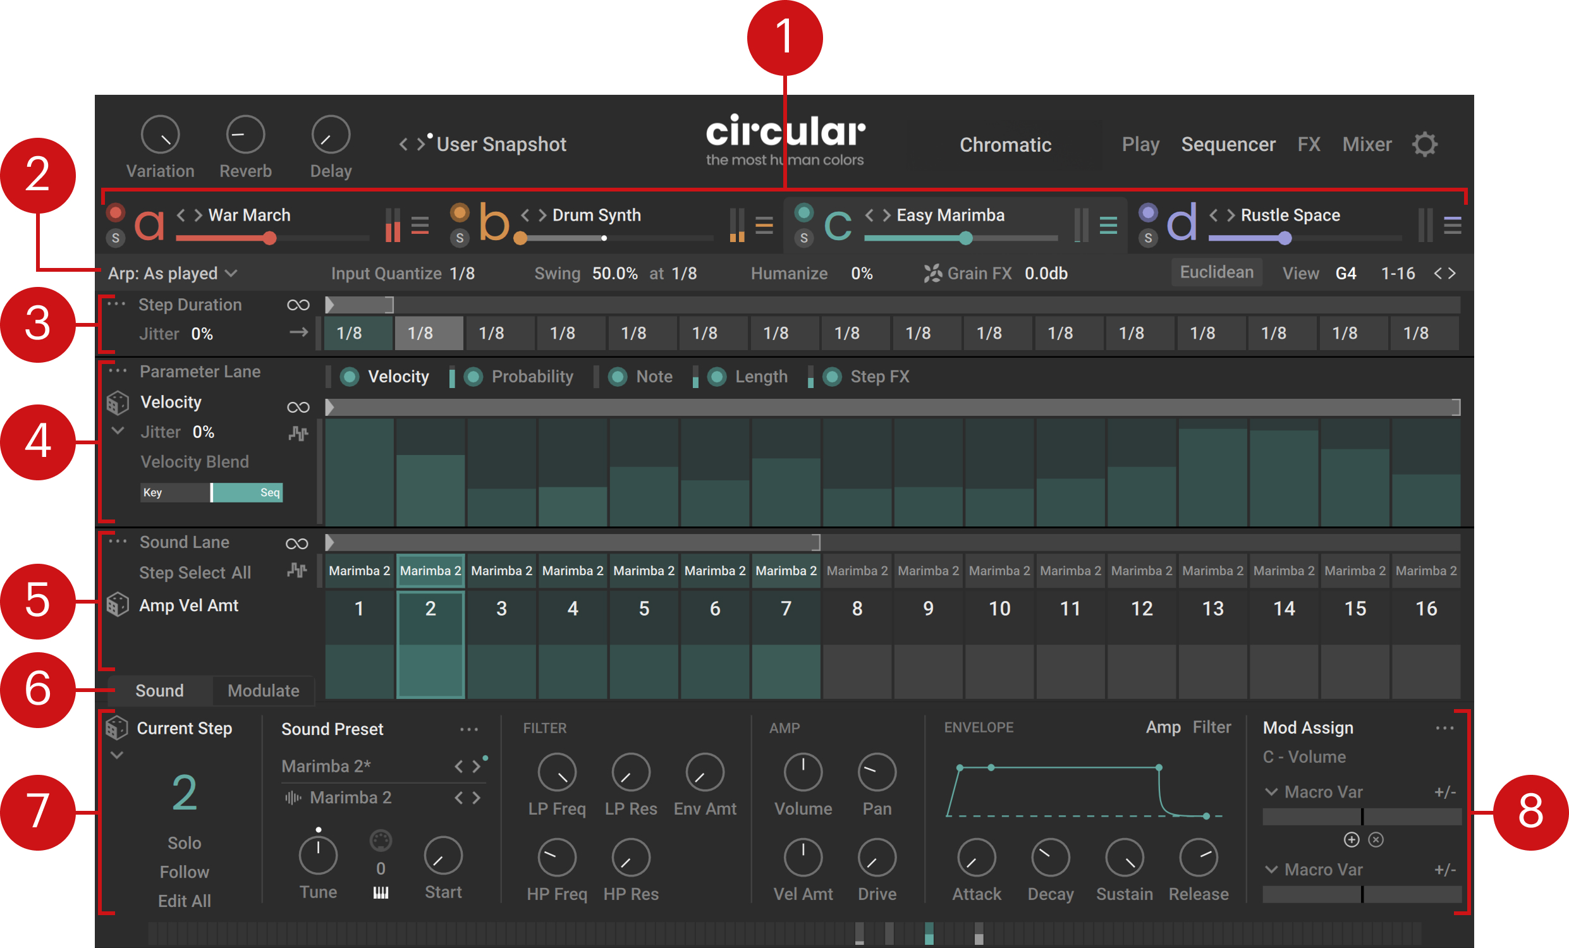The image size is (1569, 948).
Task: Click the Current Step dice icon
Action: (x=117, y=727)
